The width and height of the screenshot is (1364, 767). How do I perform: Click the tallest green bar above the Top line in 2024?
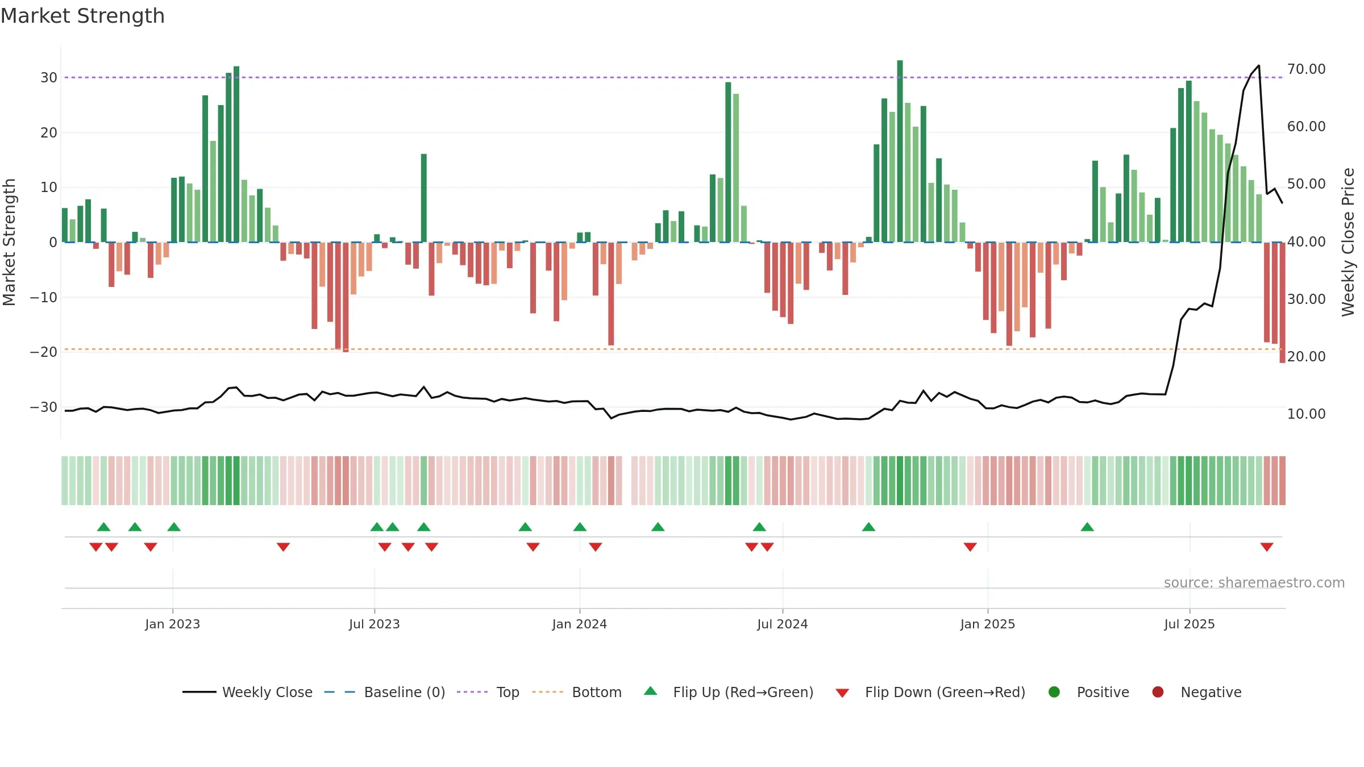click(x=900, y=151)
